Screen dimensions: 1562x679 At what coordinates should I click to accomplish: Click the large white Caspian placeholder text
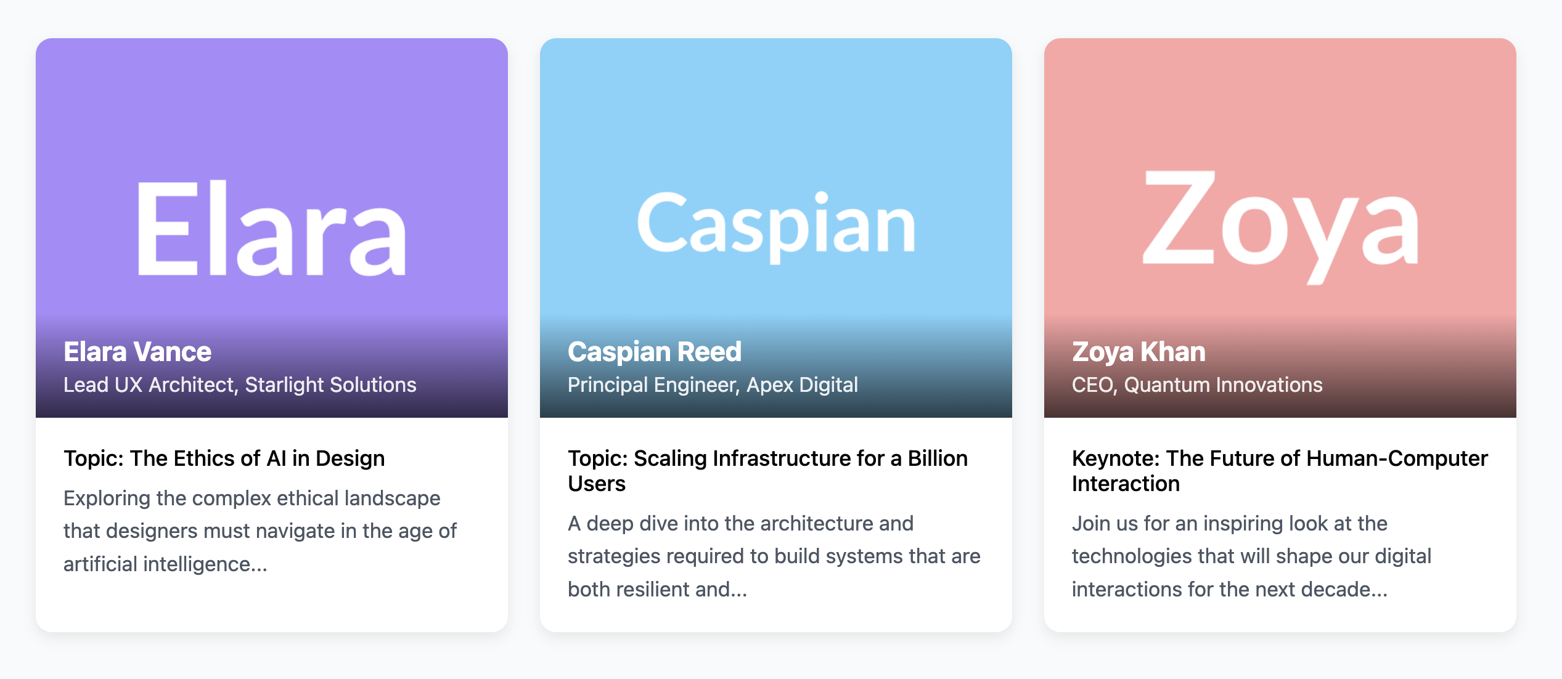[776, 227]
